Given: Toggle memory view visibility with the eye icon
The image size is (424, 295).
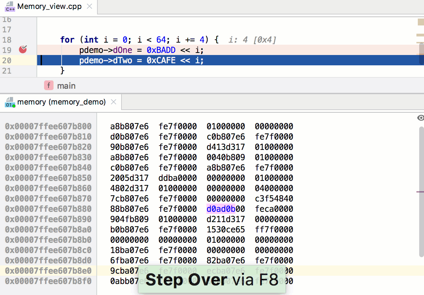Looking at the screenshot, I should [420, 118].
